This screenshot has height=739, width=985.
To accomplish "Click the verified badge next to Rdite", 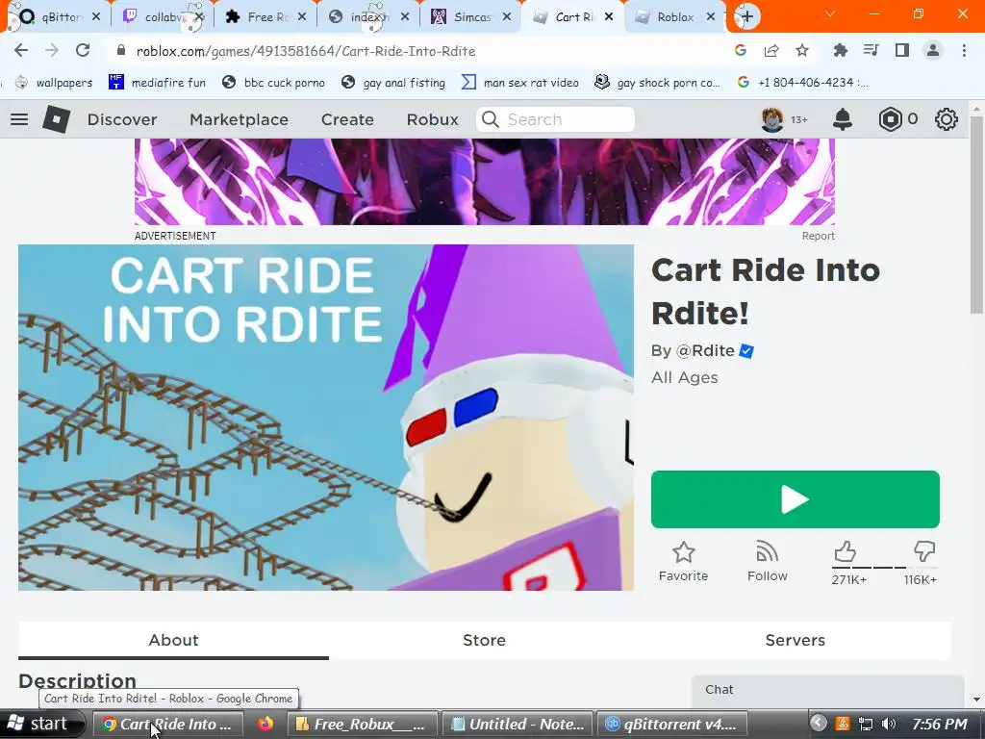I will pos(746,351).
